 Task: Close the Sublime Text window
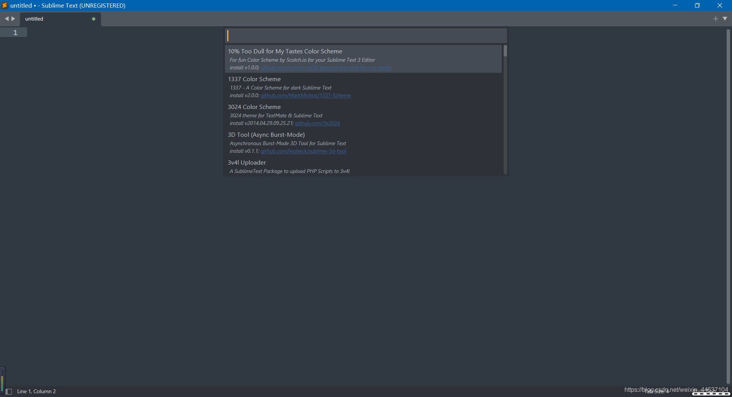pos(720,5)
